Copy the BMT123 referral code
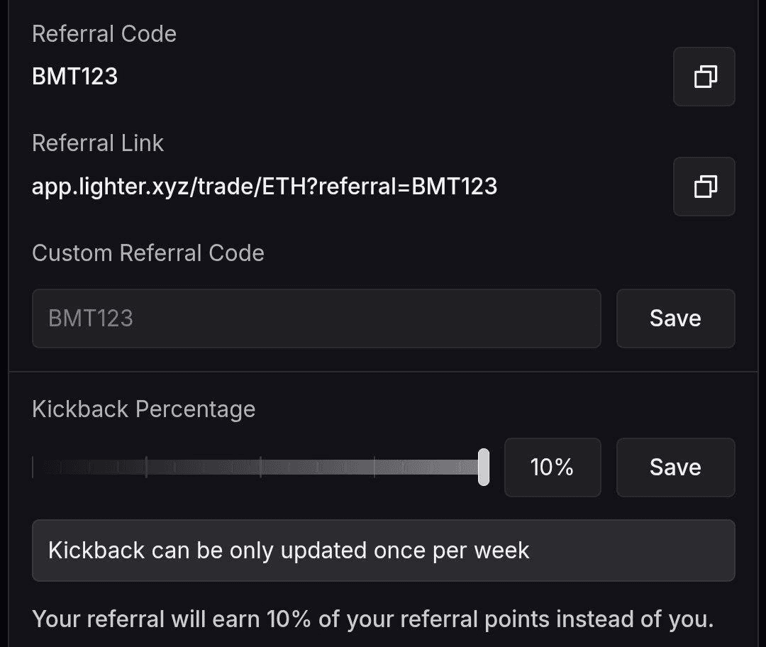The image size is (766, 647). click(x=704, y=77)
